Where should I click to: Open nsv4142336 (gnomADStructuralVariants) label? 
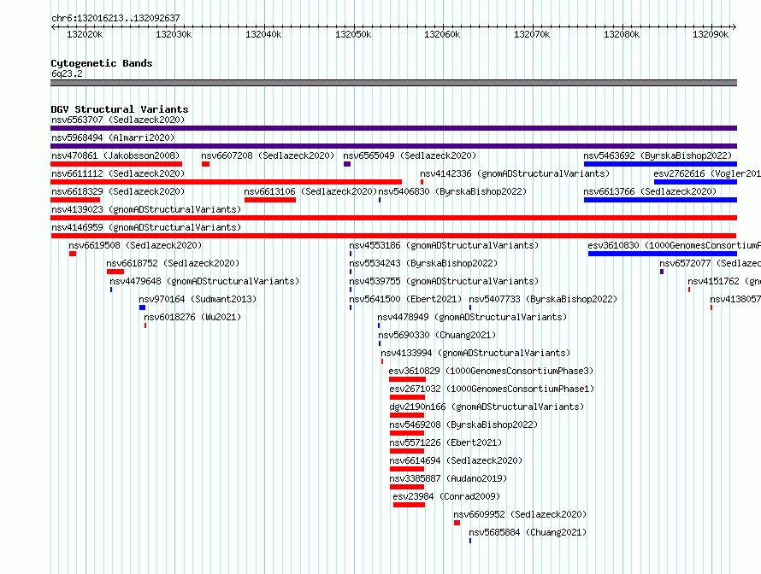coord(515,173)
